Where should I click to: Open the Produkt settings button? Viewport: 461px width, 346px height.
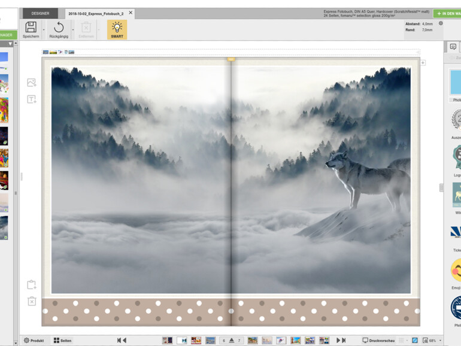click(x=34, y=341)
